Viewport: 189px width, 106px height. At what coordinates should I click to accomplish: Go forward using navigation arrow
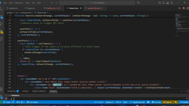pos(56,3)
